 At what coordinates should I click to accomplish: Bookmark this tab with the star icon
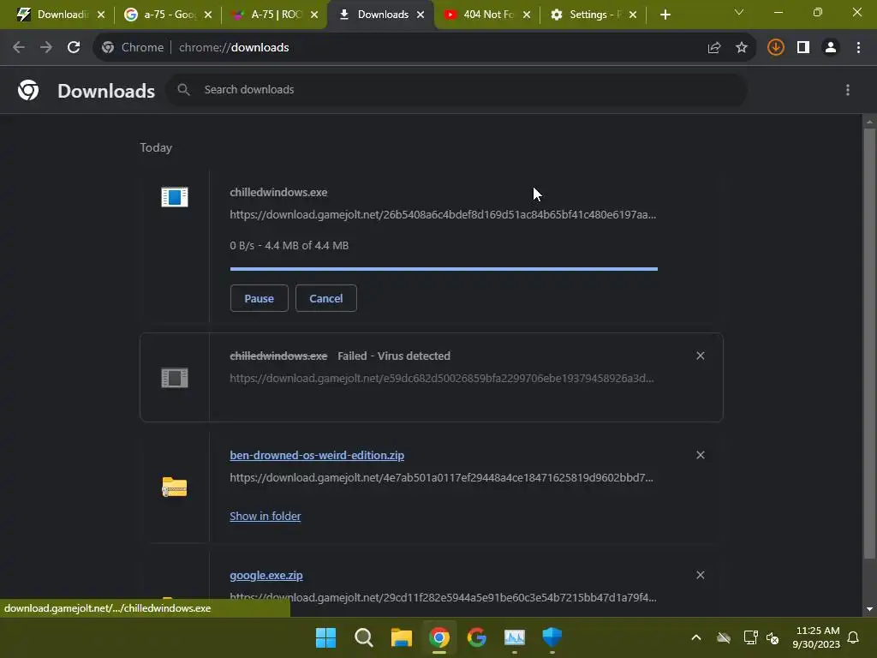pyautogui.click(x=742, y=48)
